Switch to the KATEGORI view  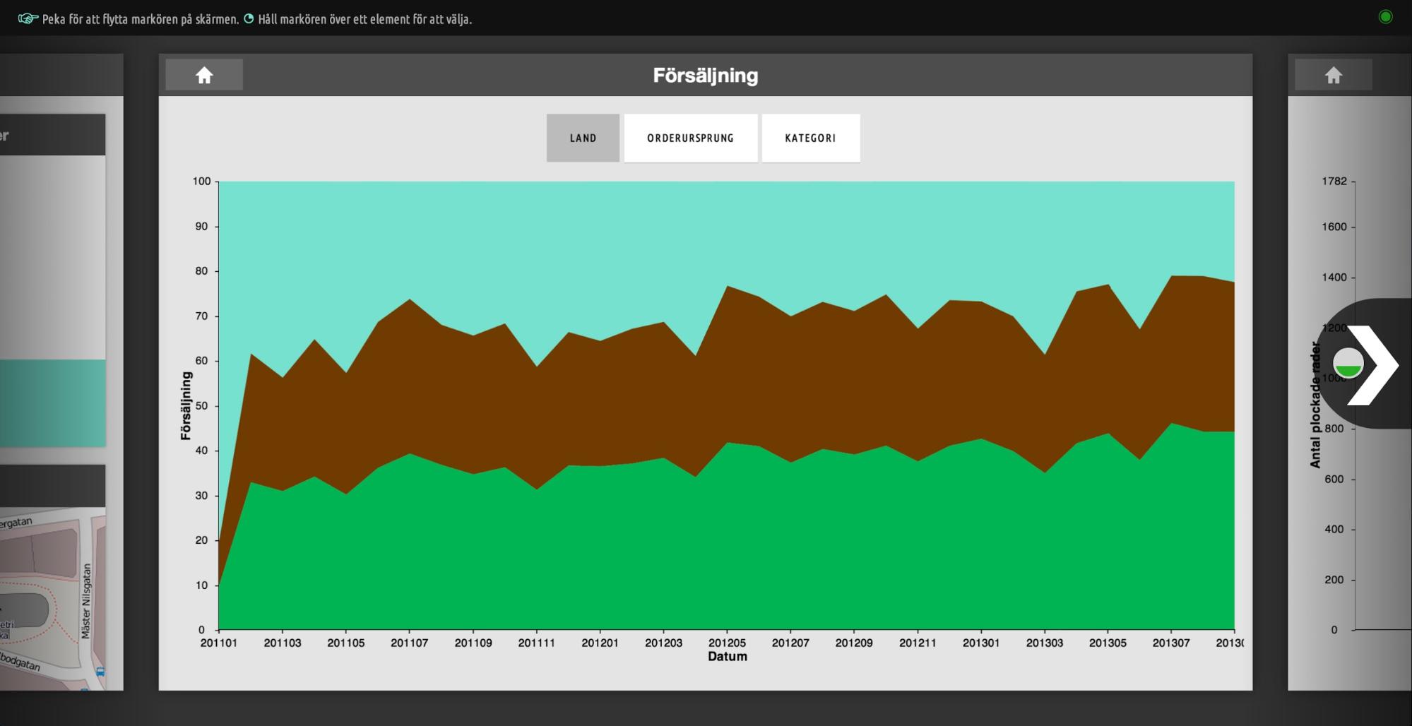point(810,138)
